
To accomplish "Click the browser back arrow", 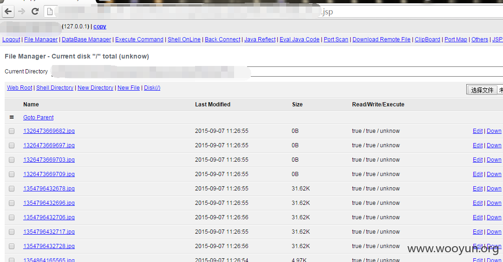I will 8,12.
